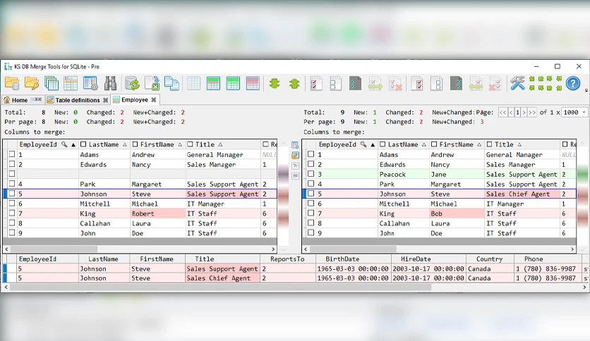Click ReportsTo header in bottom detail grid
590x341 pixels.
point(287,259)
